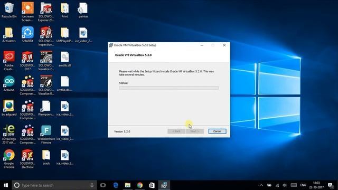Open the network icon in the system tray
The height and width of the screenshot is (190, 338).
[277, 185]
